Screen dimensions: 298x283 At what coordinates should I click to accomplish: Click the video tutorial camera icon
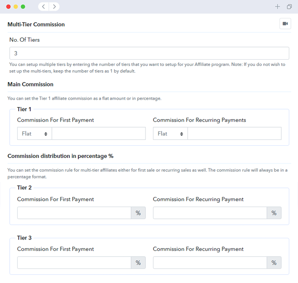(285, 24)
